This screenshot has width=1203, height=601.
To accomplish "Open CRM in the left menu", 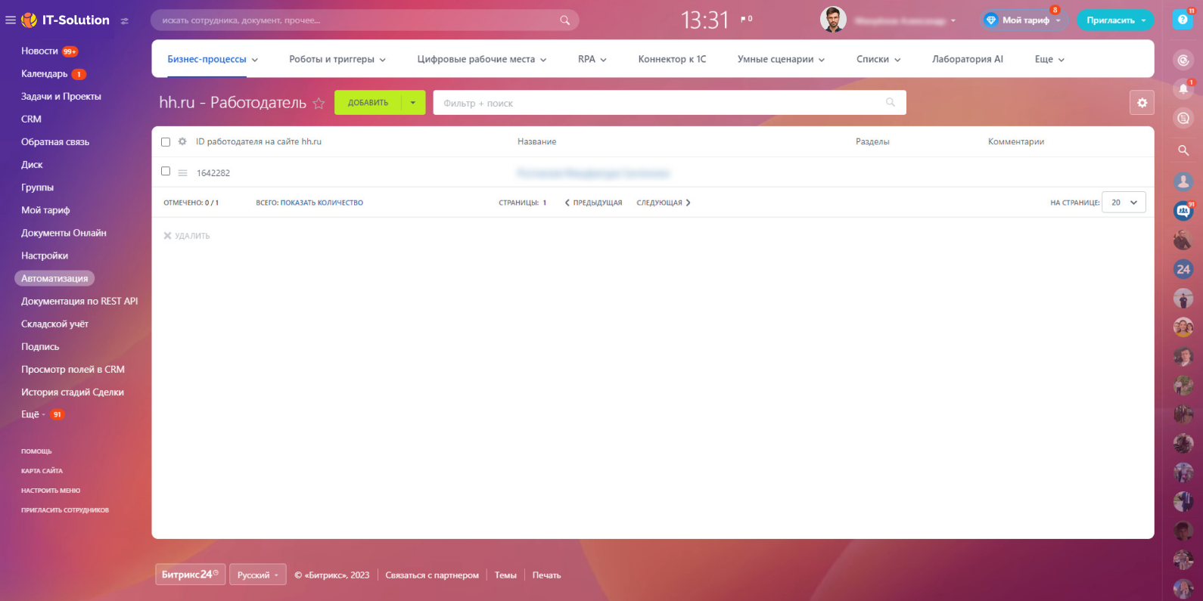I will (x=31, y=119).
